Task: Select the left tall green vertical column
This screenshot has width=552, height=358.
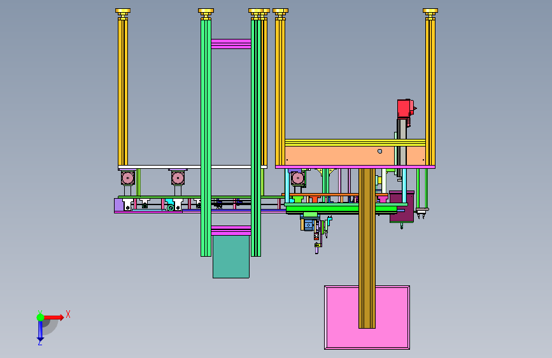Action: (206, 138)
